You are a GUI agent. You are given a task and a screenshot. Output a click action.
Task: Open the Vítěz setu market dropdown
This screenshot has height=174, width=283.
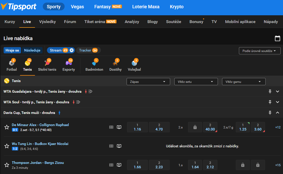pyautogui.click(x=196, y=82)
